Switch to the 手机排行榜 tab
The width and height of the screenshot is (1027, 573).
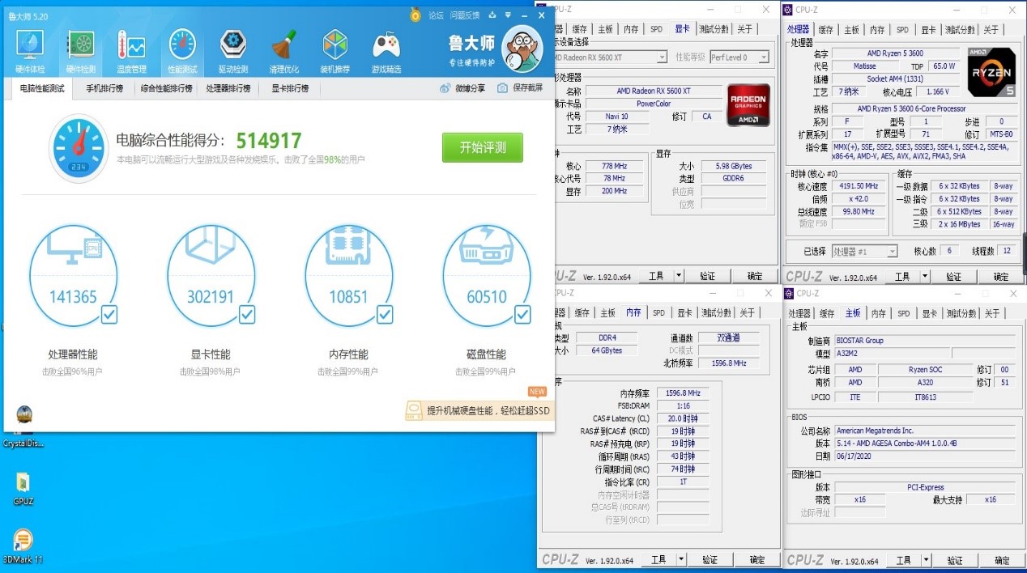click(104, 88)
